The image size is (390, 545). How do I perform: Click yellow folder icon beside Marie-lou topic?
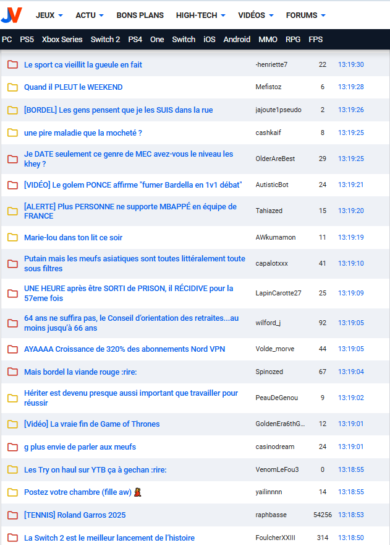pyautogui.click(x=12, y=237)
